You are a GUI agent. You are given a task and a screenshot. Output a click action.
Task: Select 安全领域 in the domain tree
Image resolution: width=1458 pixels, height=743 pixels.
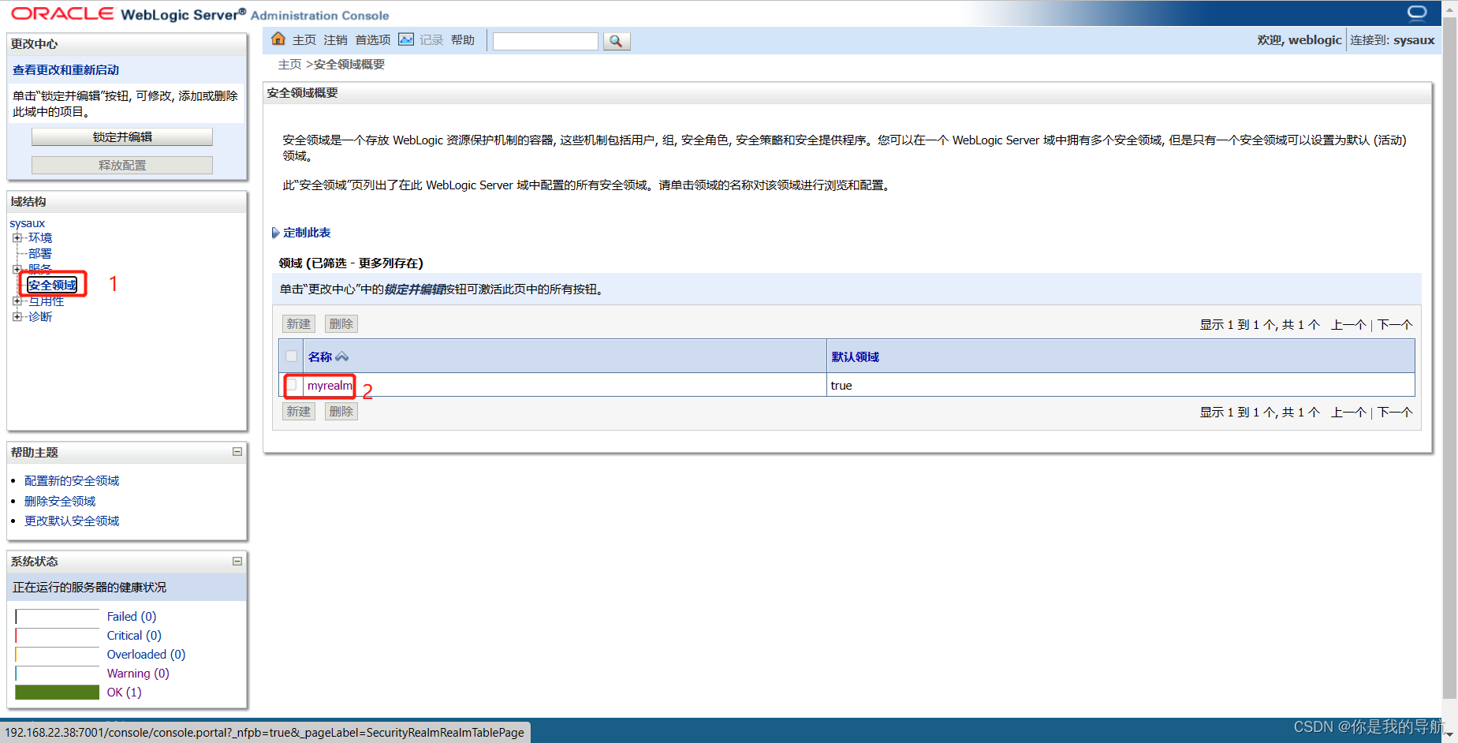(52, 285)
